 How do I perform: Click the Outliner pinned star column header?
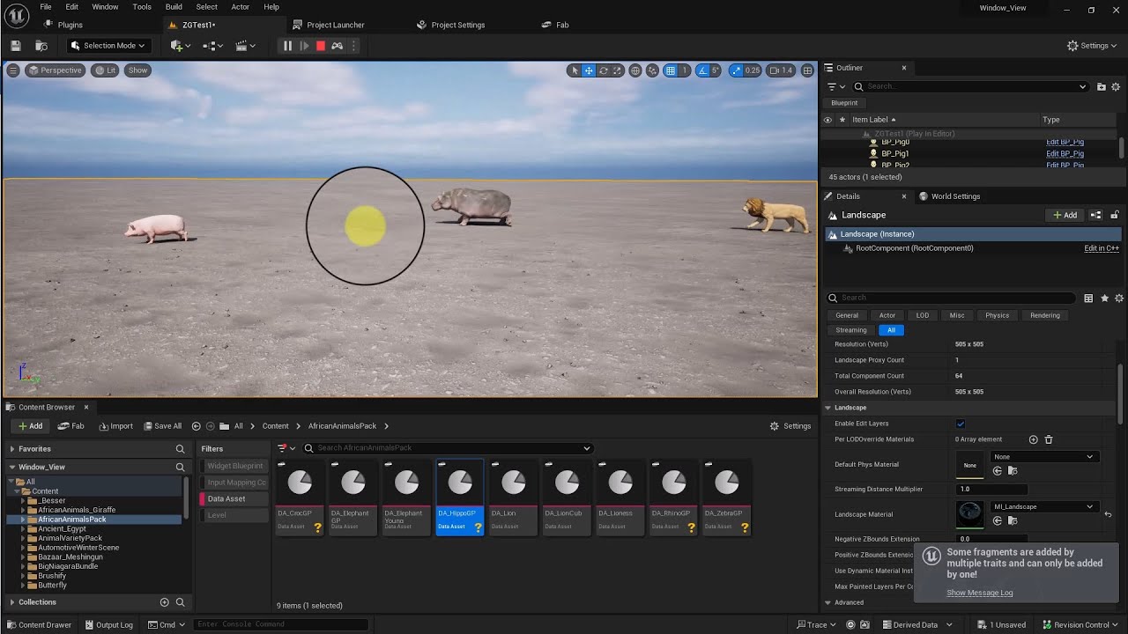coord(842,120)
